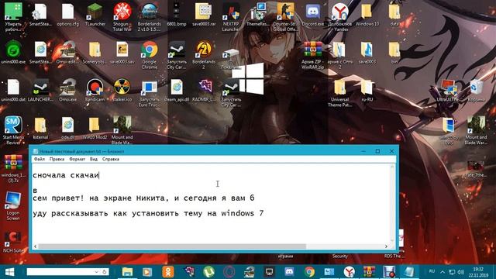The image size is (496, 279).
Task: Select the Shogun Total War desktop icon
Action: pos(122,17)
